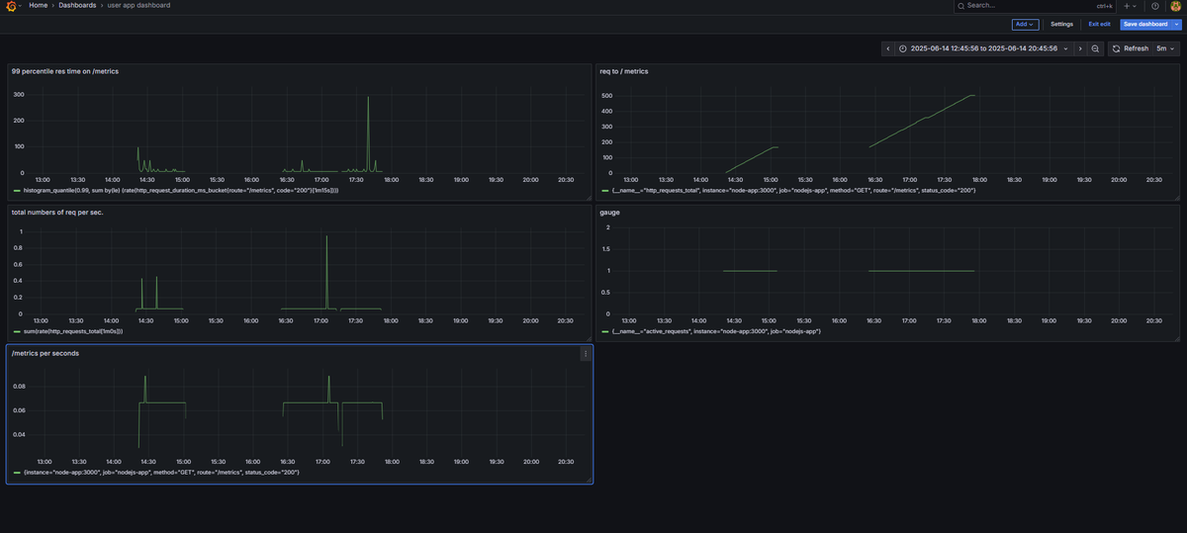Open the time range picker
Viewport: 1187px width, 533px height.
(984, 48)
